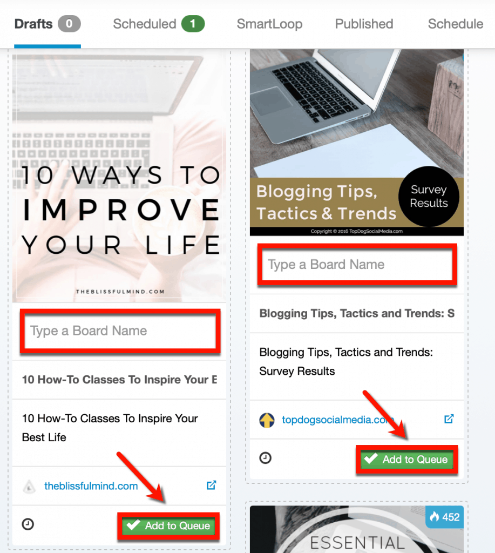Open the Published tab
The height and width of the screenshot is (553, 495).
tap(364, 24)
